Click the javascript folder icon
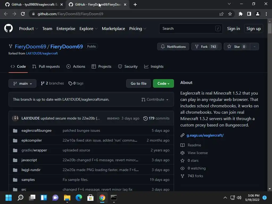 point(15,160)
